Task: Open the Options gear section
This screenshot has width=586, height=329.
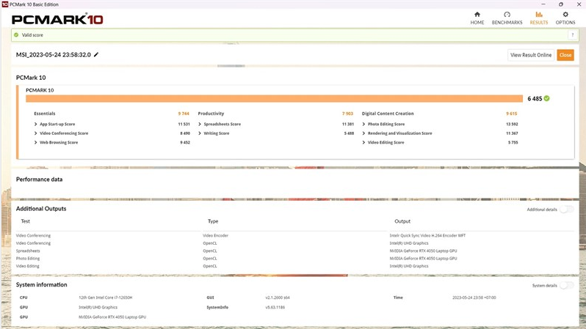Action: tap(565, 18)
